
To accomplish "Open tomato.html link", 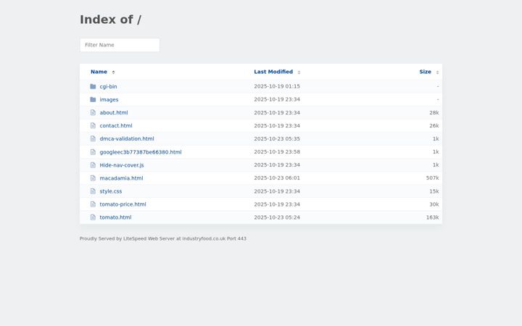I will click(x=115, y=217).
